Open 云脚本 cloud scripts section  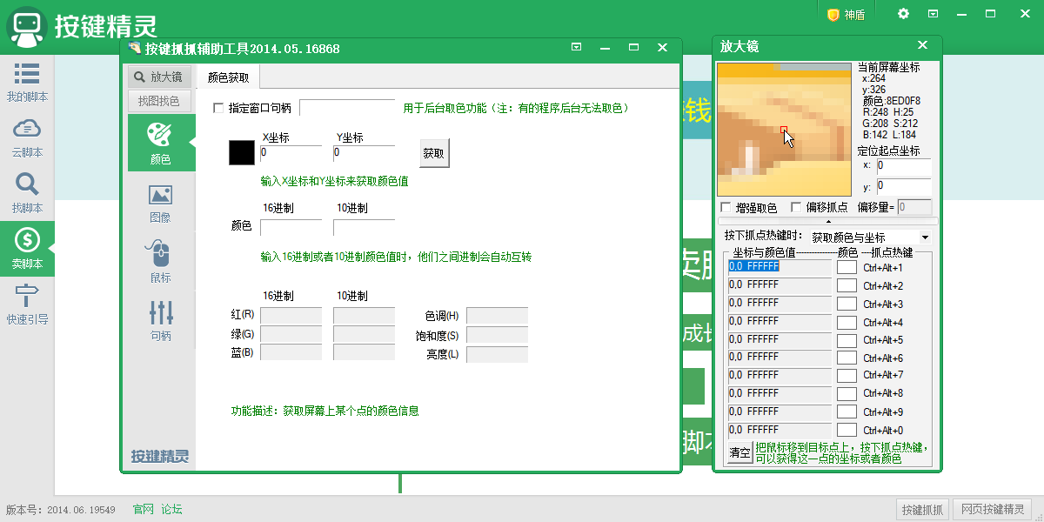(x=27, y=137)
